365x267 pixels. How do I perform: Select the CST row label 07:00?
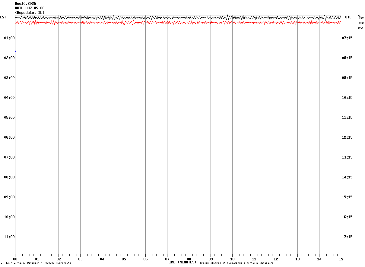pyautogui.click(x=9, y=157)
